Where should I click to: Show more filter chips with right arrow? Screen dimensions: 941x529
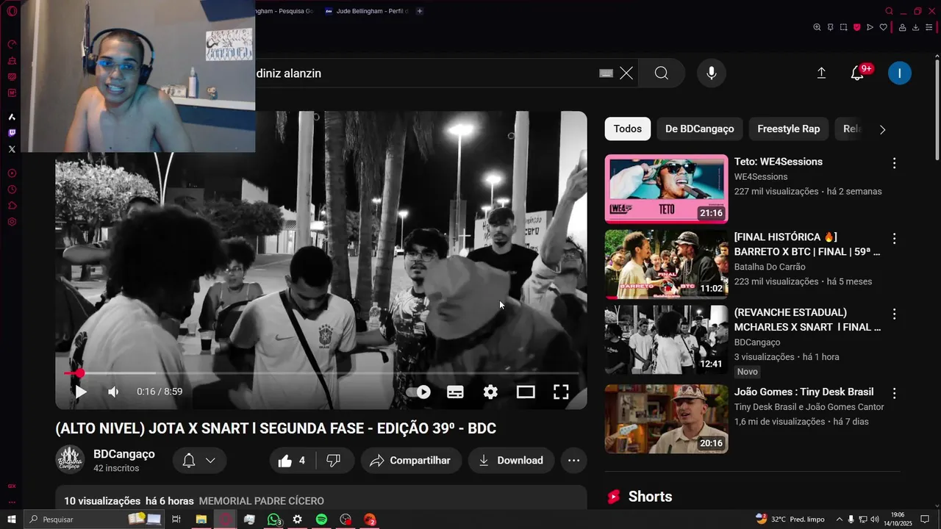[882, 129]
